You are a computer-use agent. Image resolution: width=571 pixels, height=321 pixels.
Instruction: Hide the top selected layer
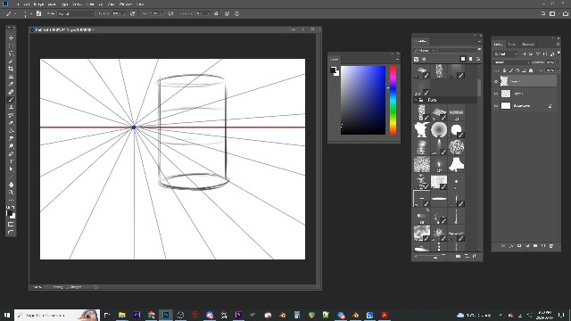496,82
